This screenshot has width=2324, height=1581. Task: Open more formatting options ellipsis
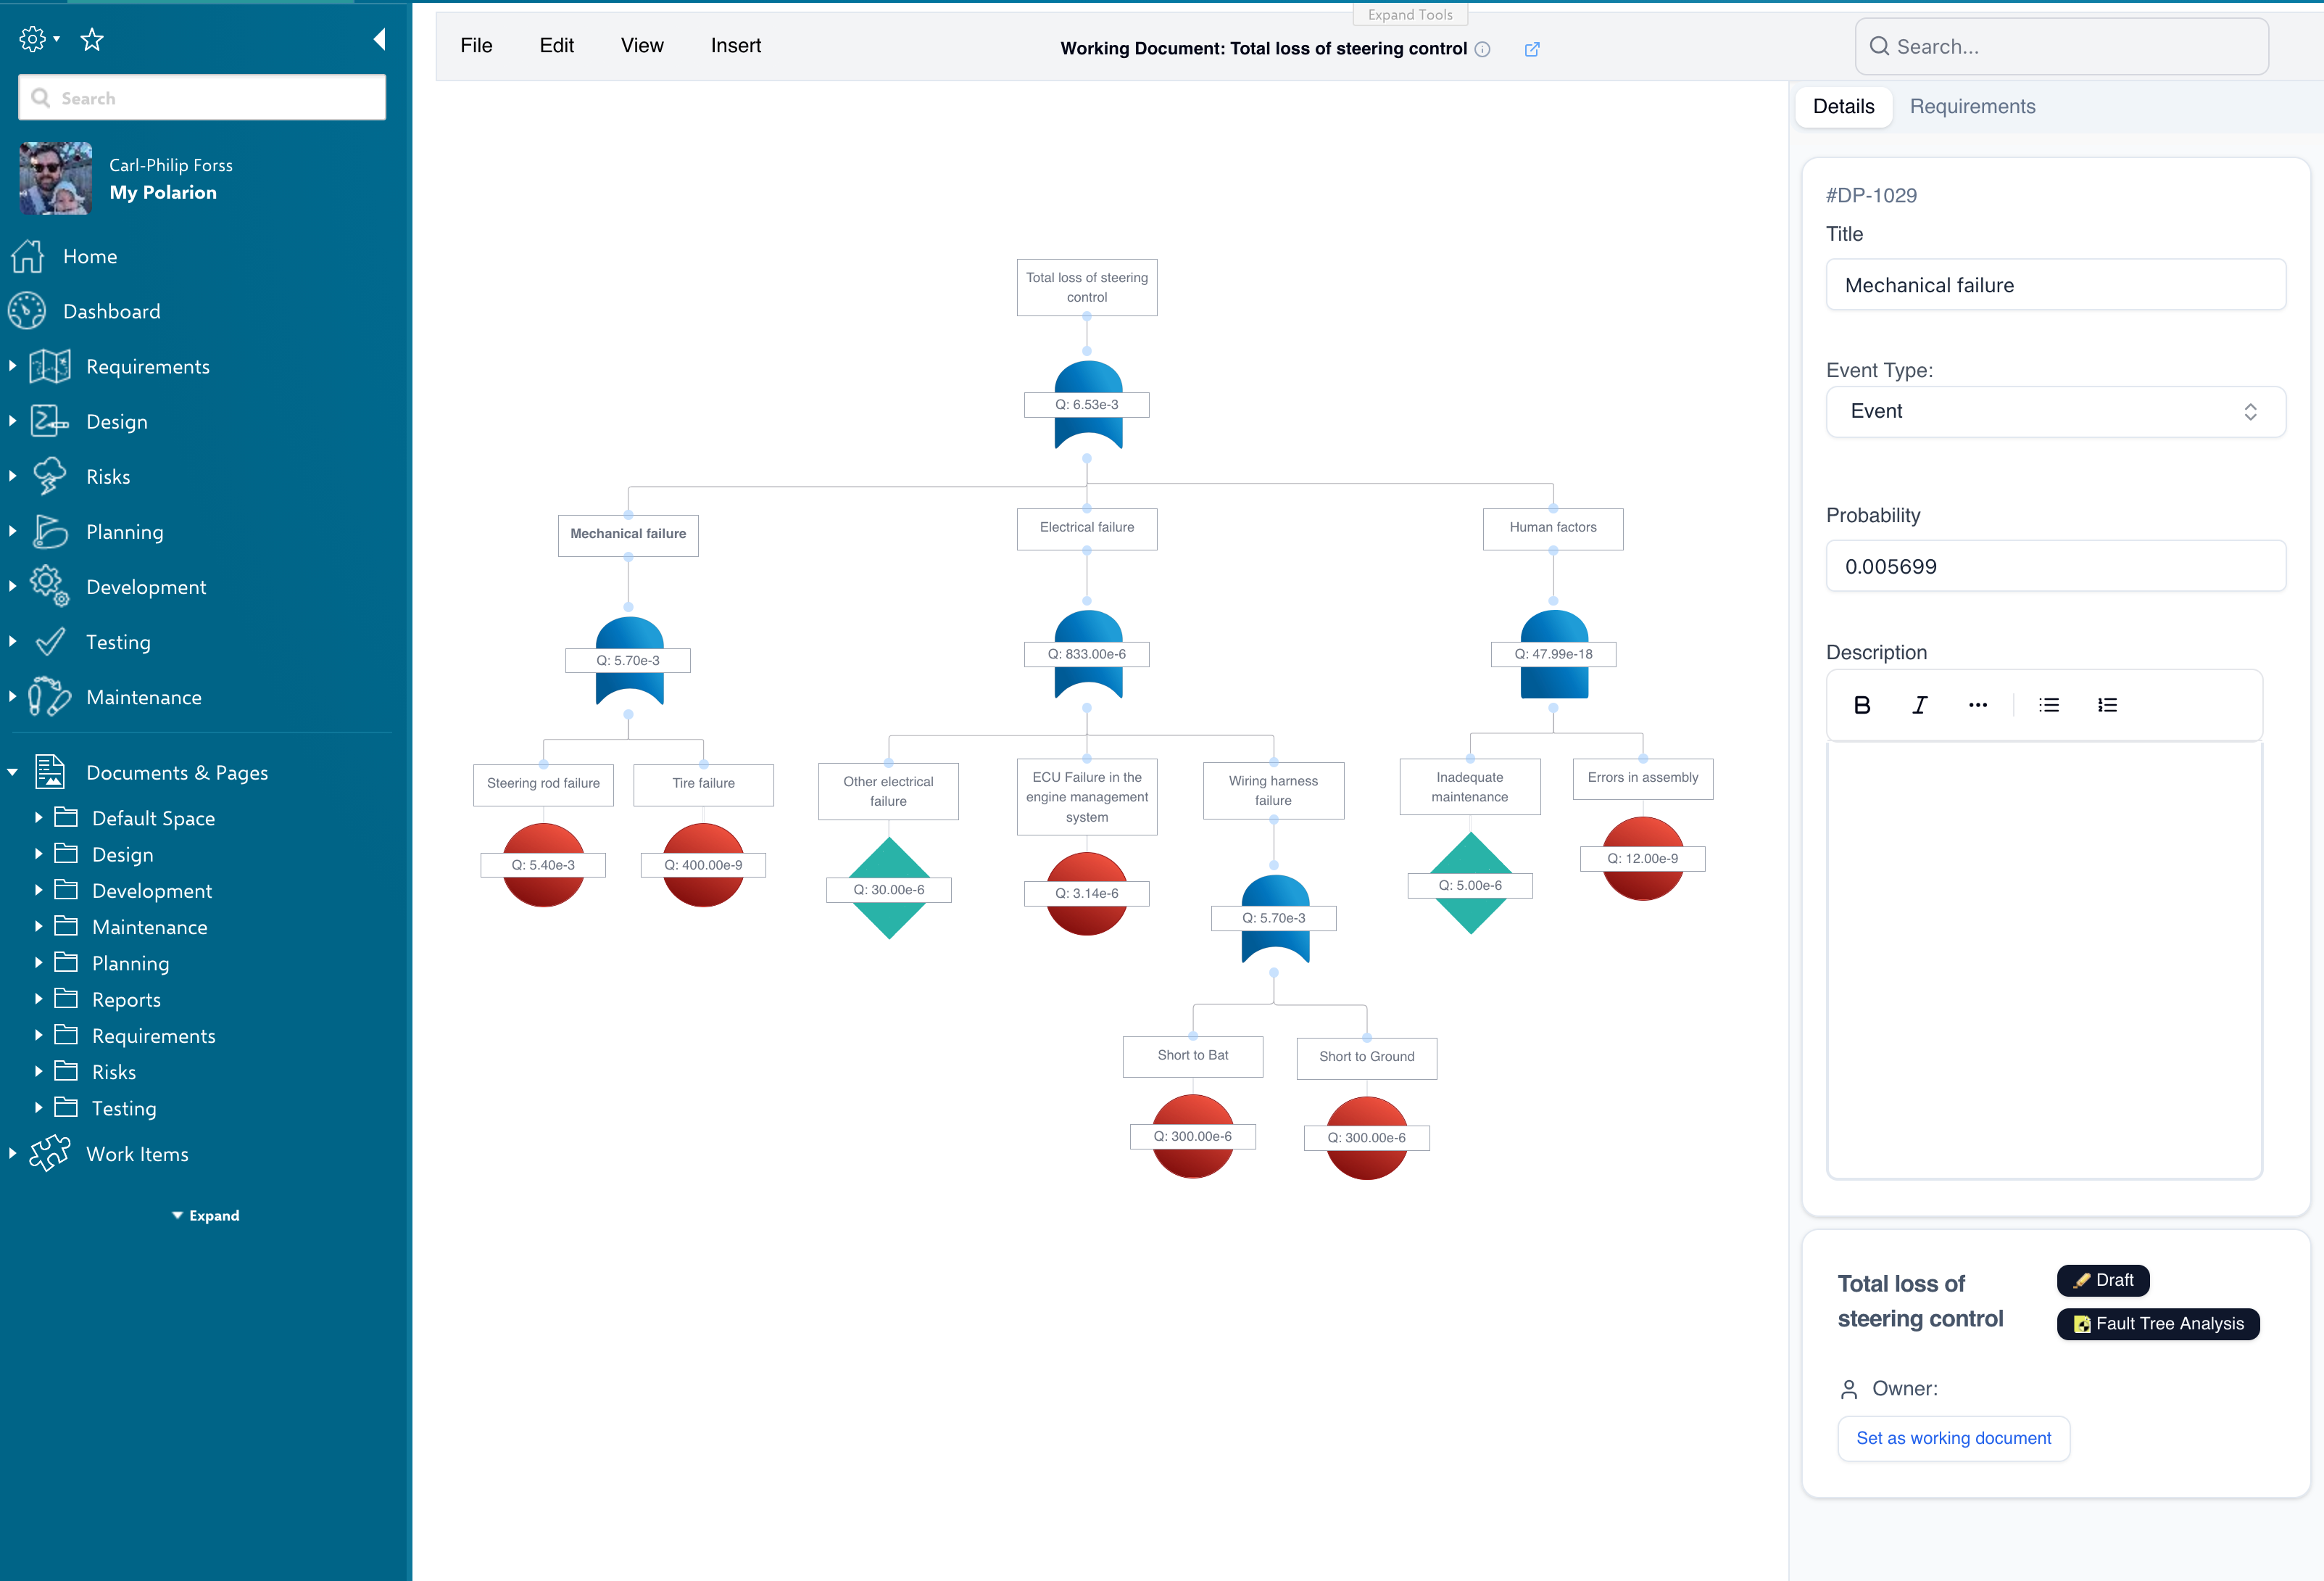pos(1977,706)
